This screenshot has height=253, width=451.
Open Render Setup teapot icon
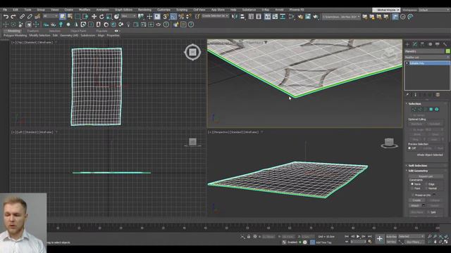point(300,17)
